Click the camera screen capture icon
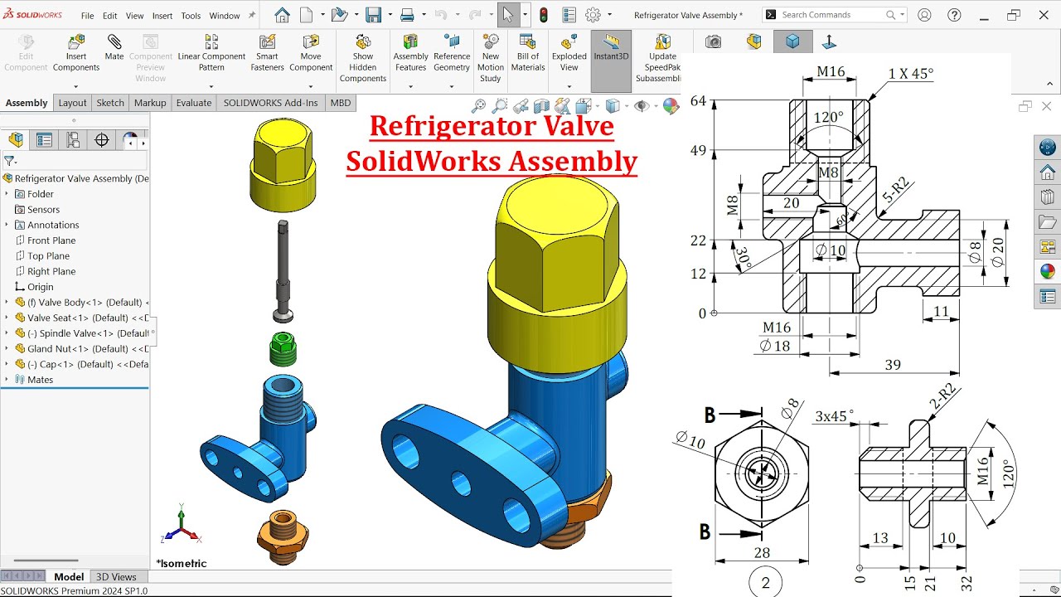Screen dimensions: 1061x597 click(x=713, y=41)
